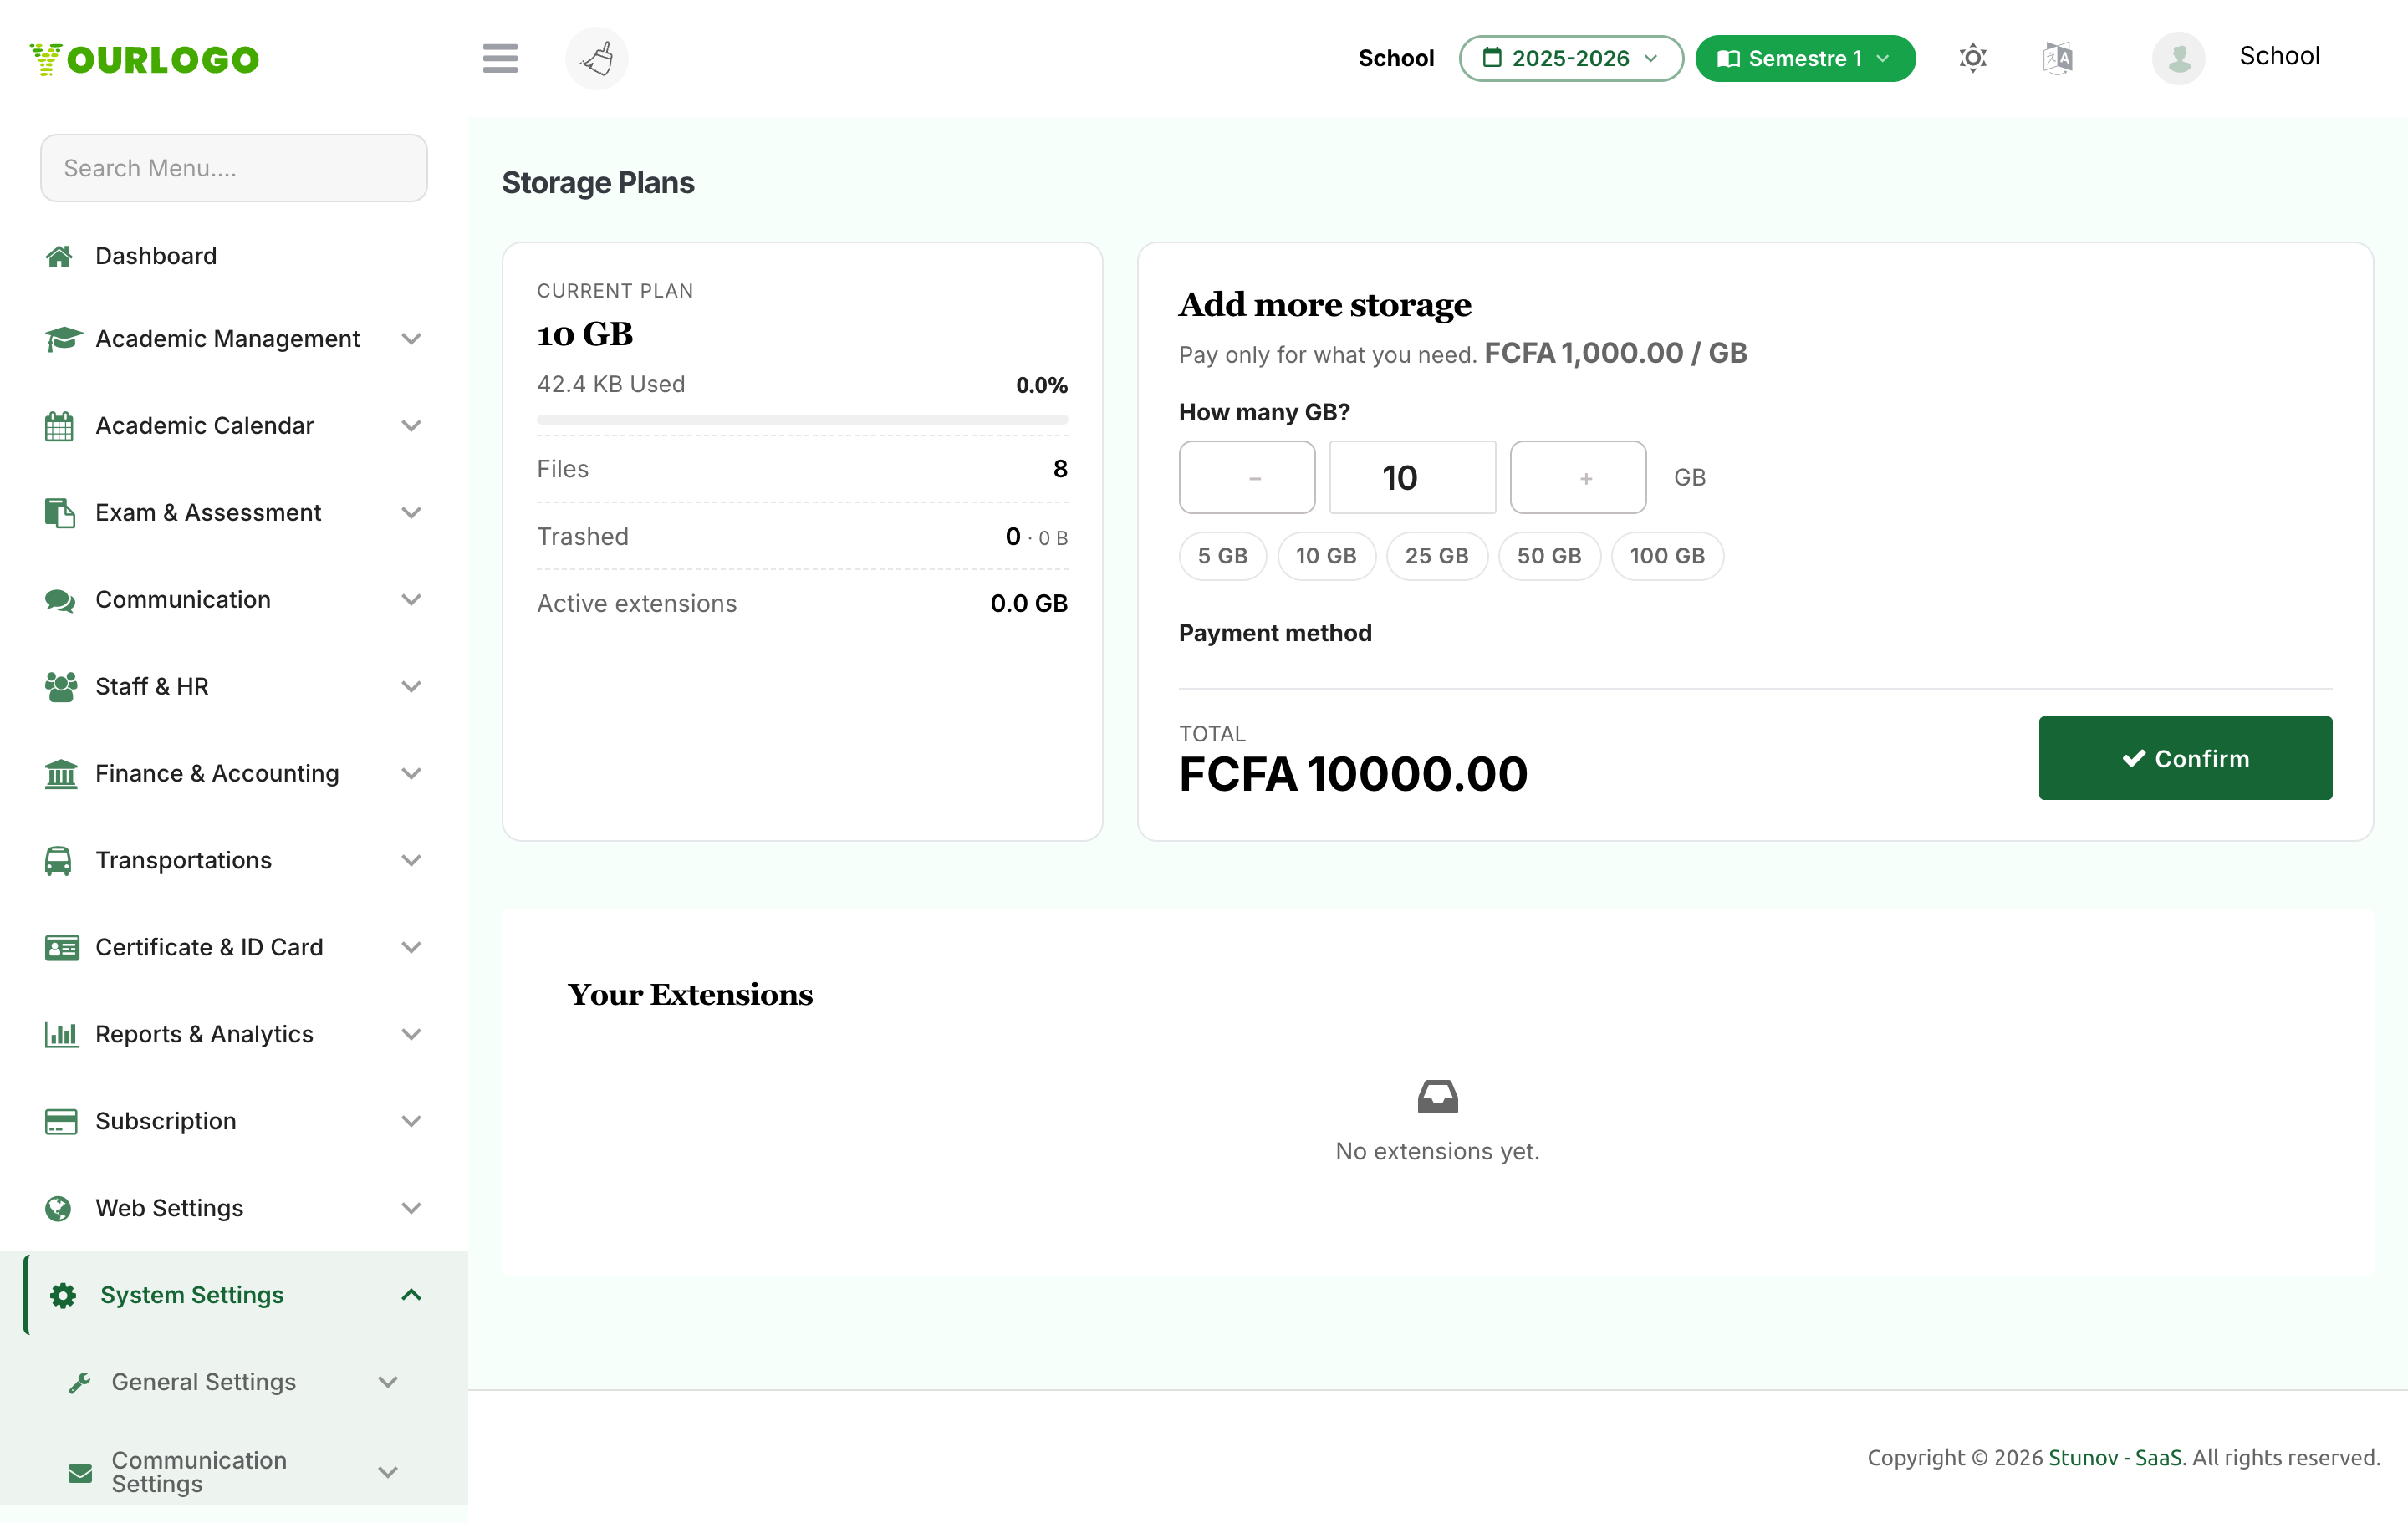Click the hamburger menu toggle icon
This screenshot has width=2408, height=1523.
[500, 58]
